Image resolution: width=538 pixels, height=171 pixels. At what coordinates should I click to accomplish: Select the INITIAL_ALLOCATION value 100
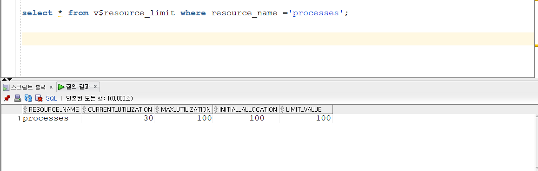[x=246, y=118]
